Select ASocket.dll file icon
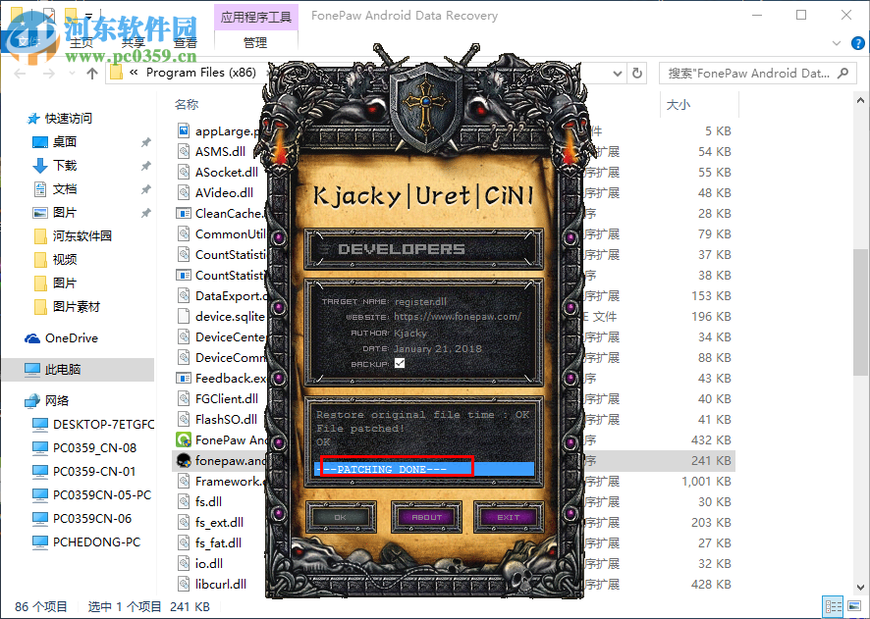Viewport: 870px width, 619px height. [x=183, y=172]
